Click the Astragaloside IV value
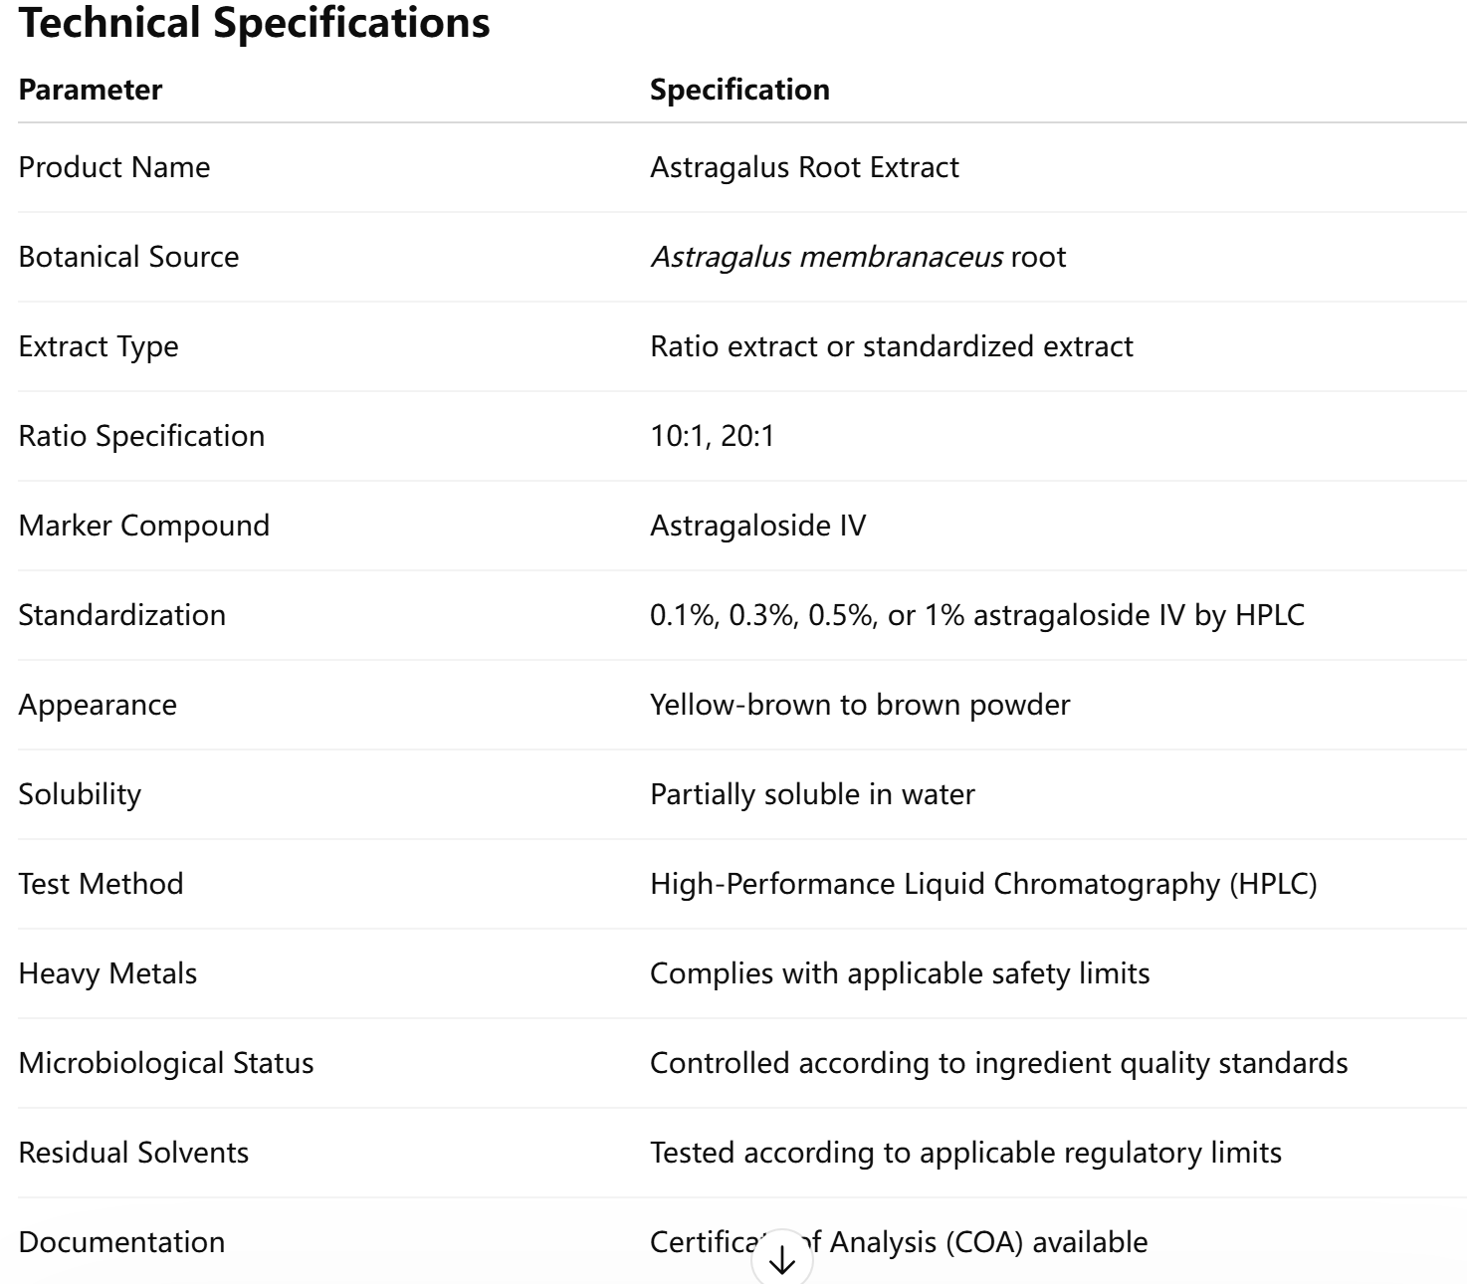 click(757, 526)
